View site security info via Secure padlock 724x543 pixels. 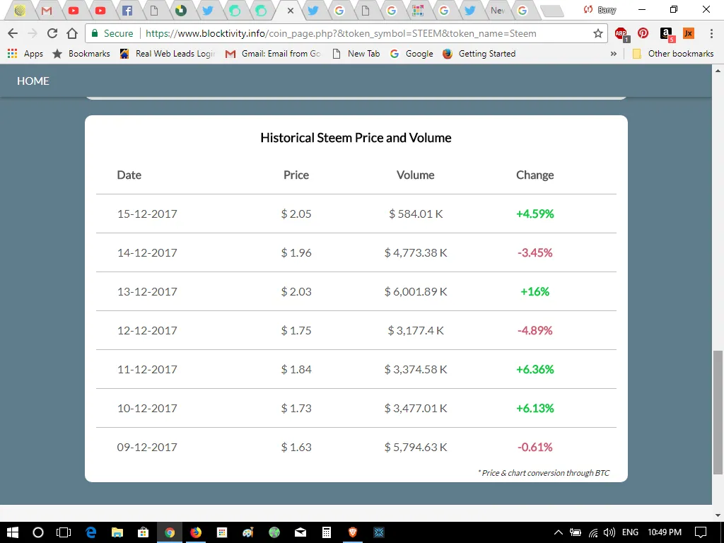(x=112, y=33)
